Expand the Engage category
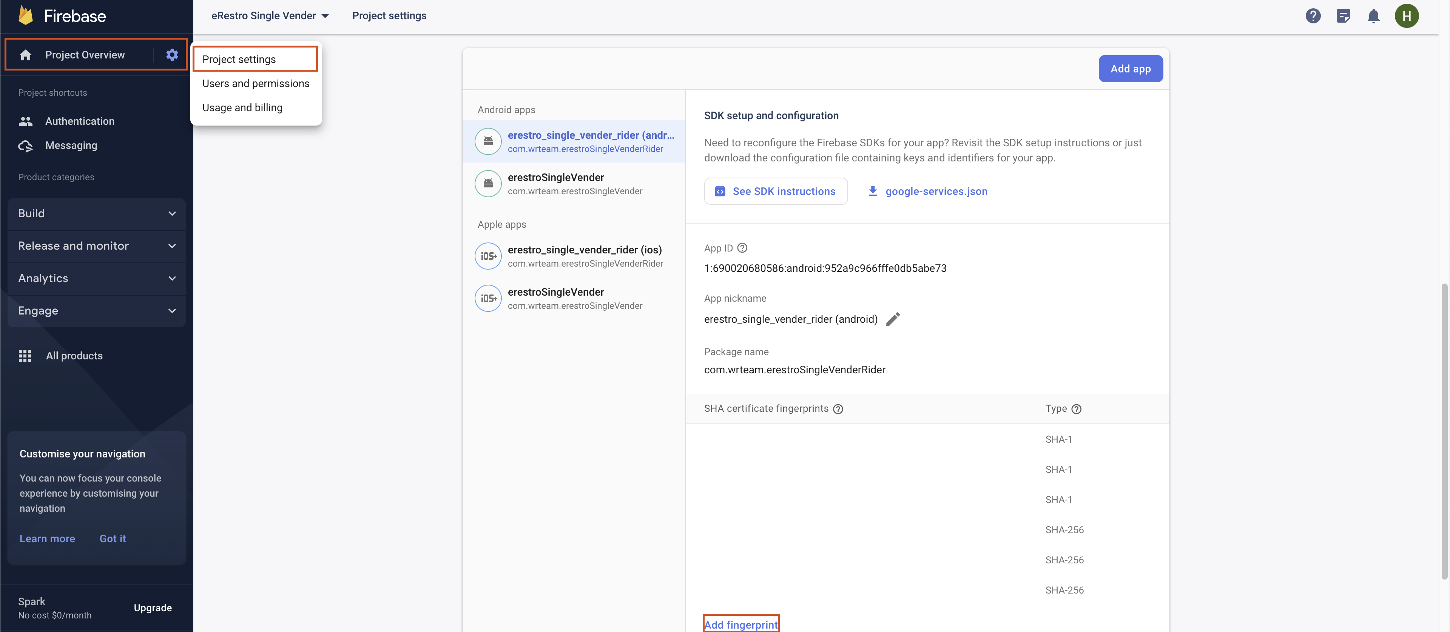 point(96,310)
